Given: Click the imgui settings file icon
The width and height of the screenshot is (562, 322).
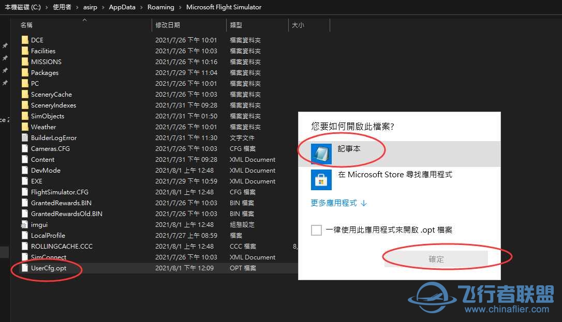Looking at the screenshot, I should [24, 225].
